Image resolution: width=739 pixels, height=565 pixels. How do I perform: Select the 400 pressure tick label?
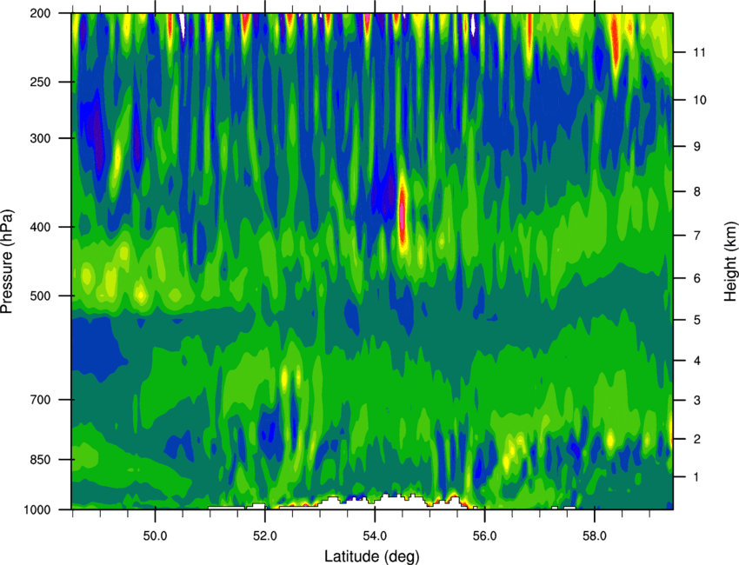click(41, 227)
